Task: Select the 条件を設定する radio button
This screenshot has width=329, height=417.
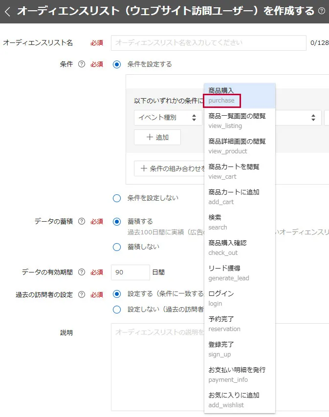Action: (x=117, y=64)
